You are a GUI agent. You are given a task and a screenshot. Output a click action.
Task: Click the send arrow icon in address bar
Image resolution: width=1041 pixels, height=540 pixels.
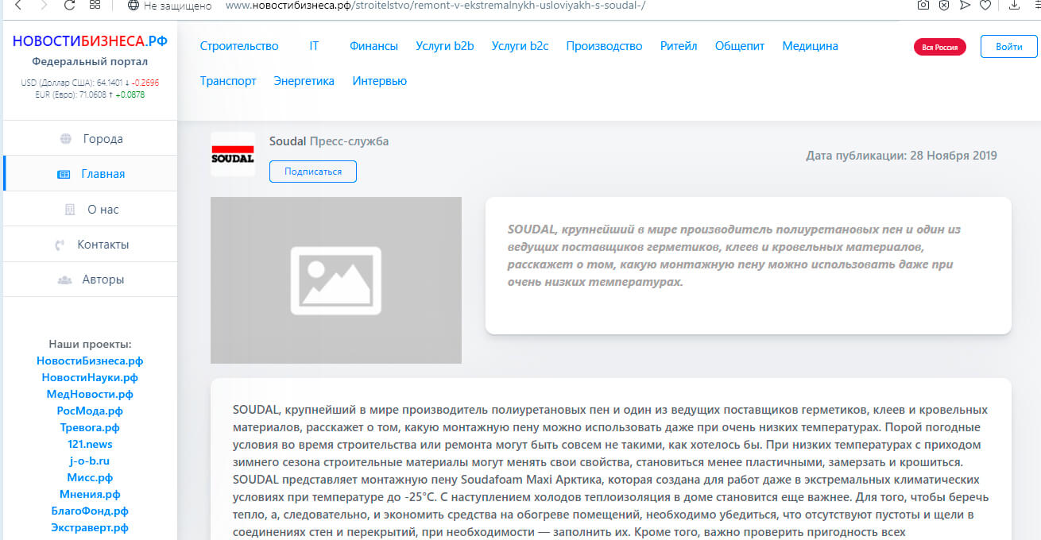[964, 5]
